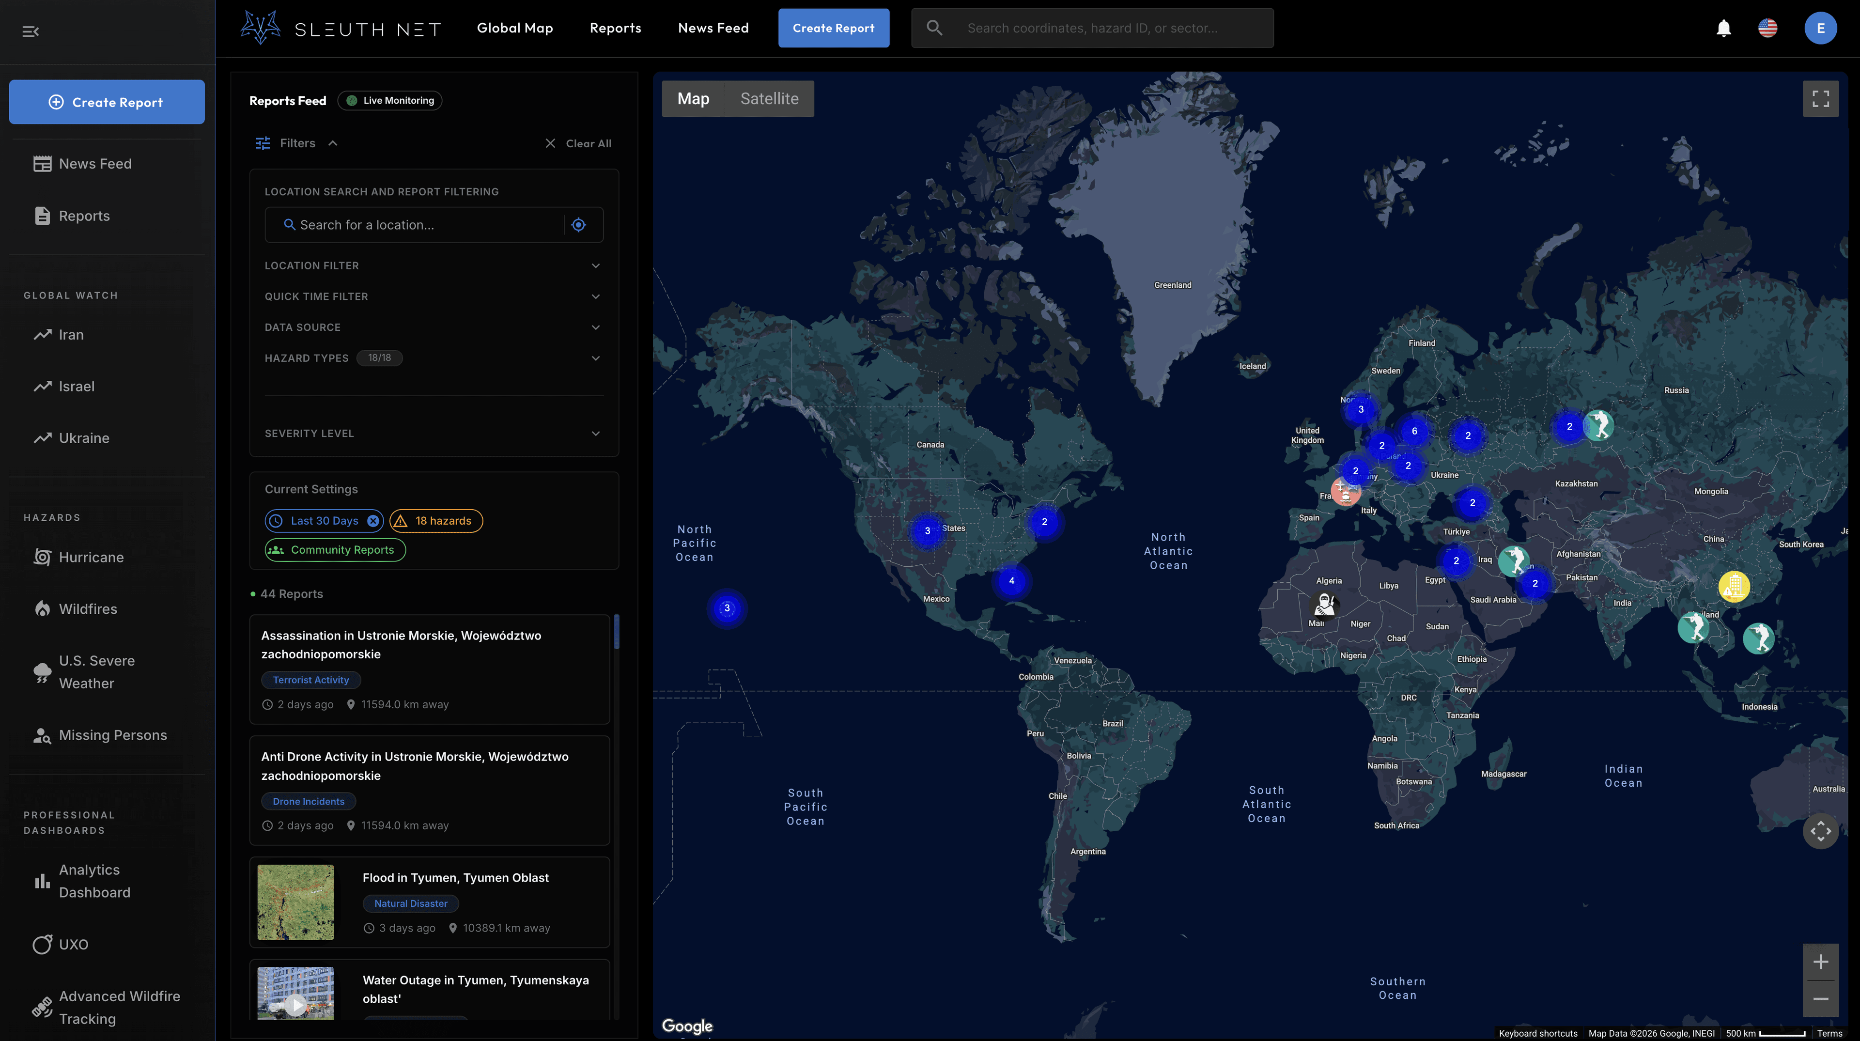Toggle Live Monitoring status
Viewport: 1860px width, 1041px height.
click(390, 100)
